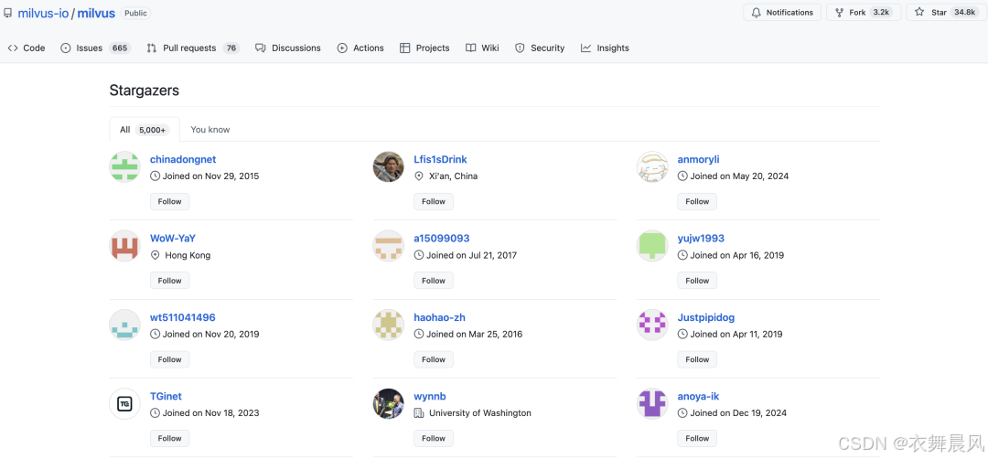This screenshot has height=459, width=988.
Task: Open haohao-zh's profile link
Action: (x=440, y=317)
